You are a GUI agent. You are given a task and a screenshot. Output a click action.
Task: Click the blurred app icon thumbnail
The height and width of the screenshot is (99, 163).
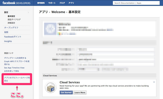coord(50,29)
